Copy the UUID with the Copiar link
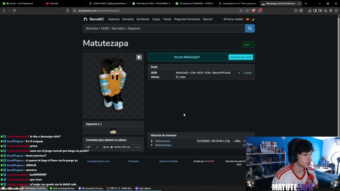 tap(247, 73)
